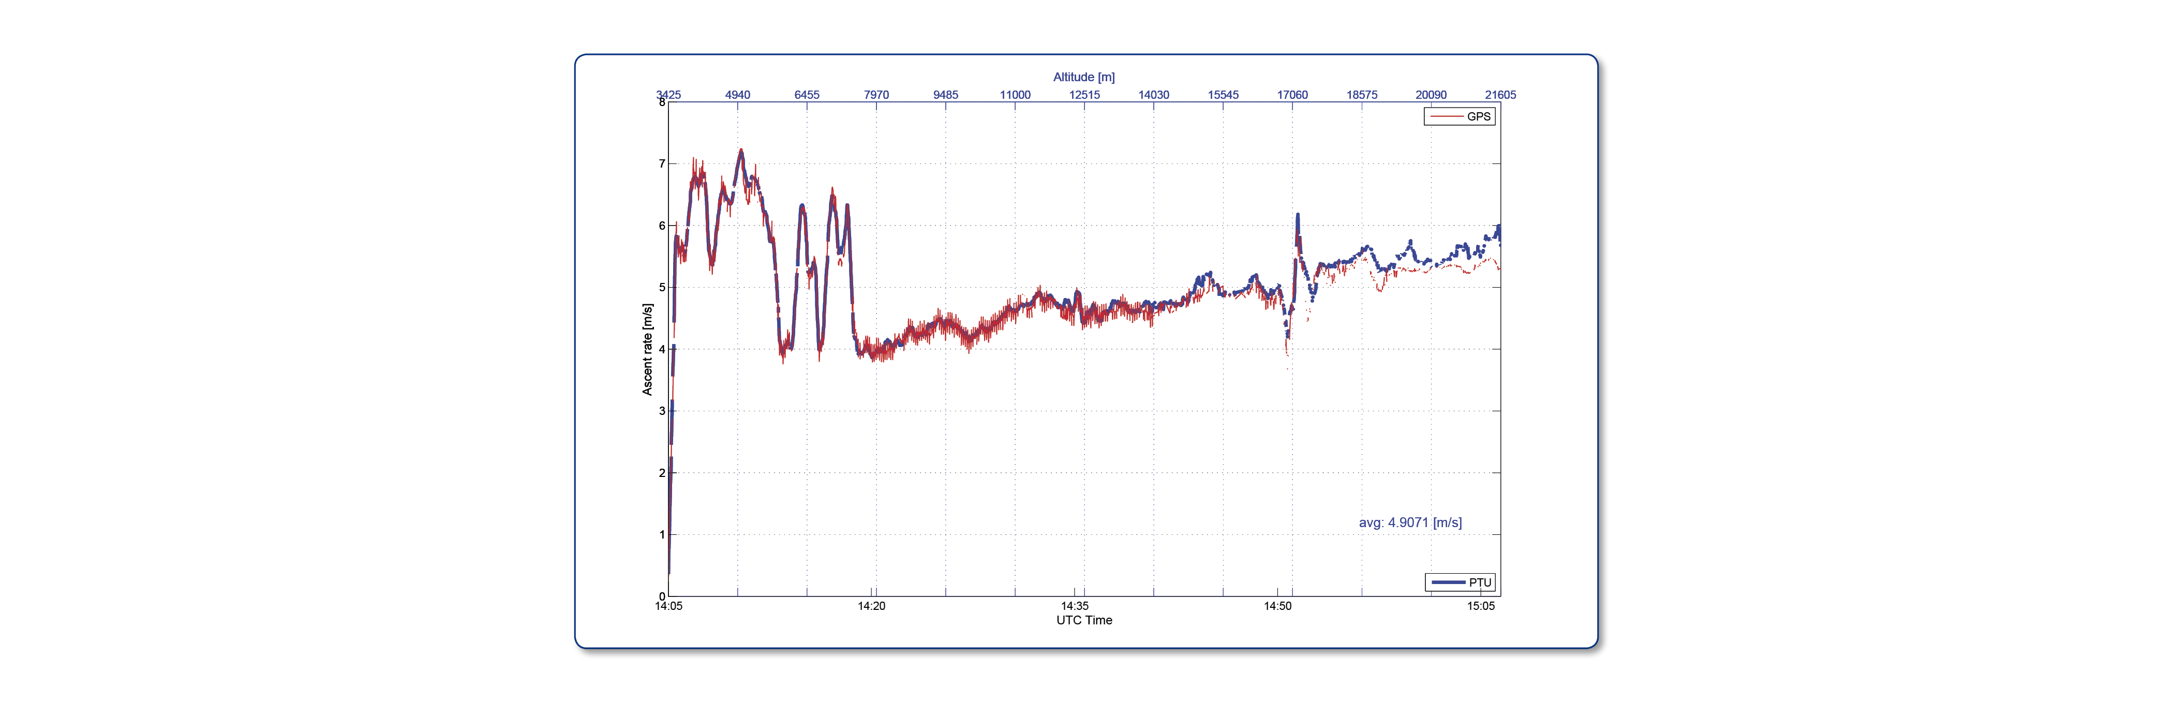The image size is (2173, 703).
Task: Click the 7970 altitude tick label
Action: [x=876, y=95]
